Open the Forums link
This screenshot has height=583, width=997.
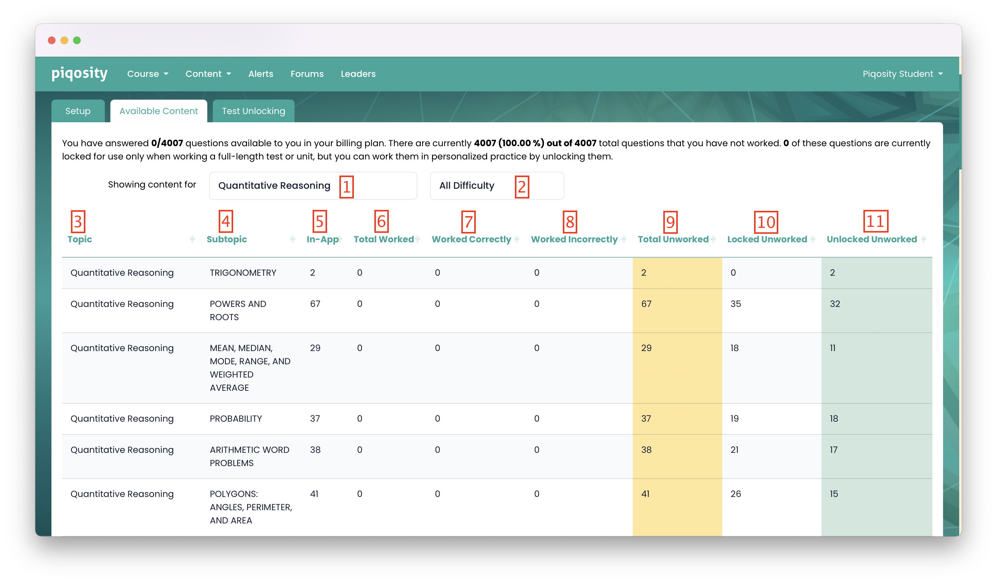click(307, 74)
